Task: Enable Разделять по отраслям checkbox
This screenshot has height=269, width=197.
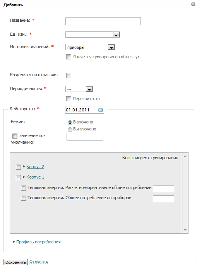Action: [69, 75]
